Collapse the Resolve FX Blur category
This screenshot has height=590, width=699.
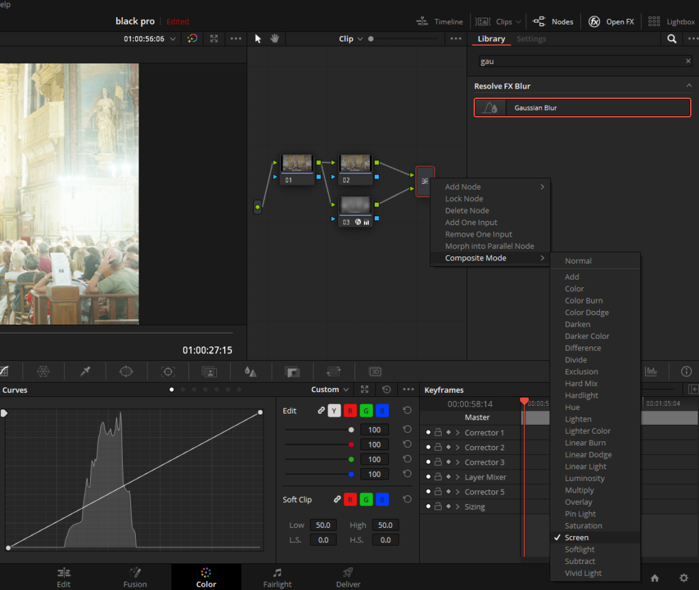point(689,85)
